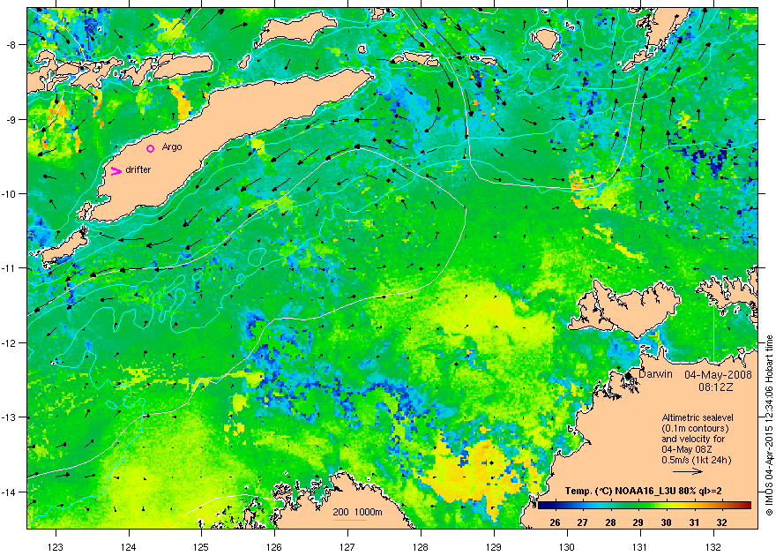The image size is (776, 556).
Task: Click the color bar value 28
Action: [610, 522]
